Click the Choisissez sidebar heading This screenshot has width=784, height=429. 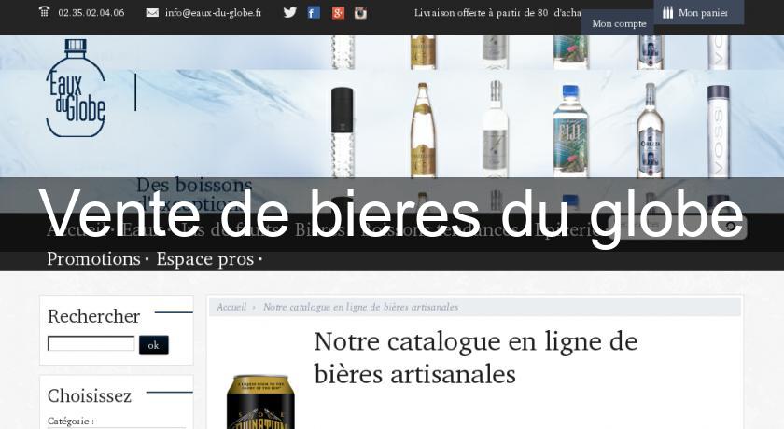pos(90,395)
